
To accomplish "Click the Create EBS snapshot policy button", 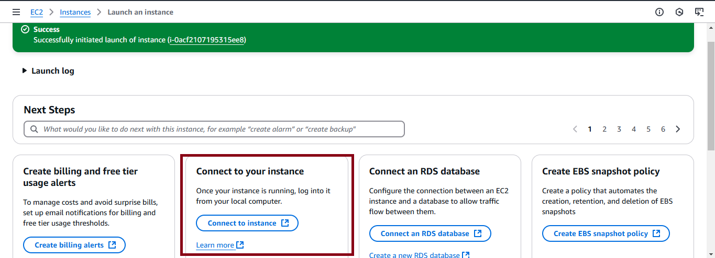I will (x=606, y=233).
